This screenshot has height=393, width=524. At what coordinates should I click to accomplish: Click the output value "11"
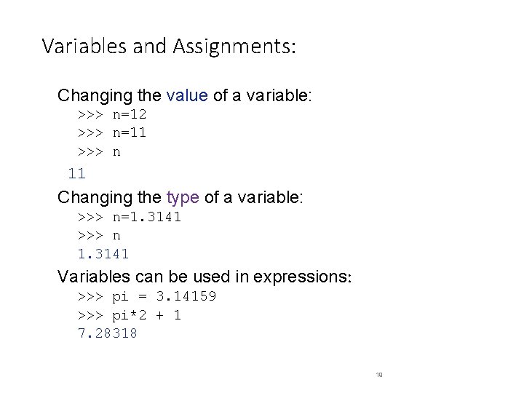click(x=76, y=173)
